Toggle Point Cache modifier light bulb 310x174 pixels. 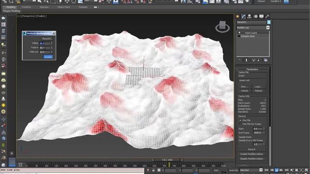(x=239, y=33)
